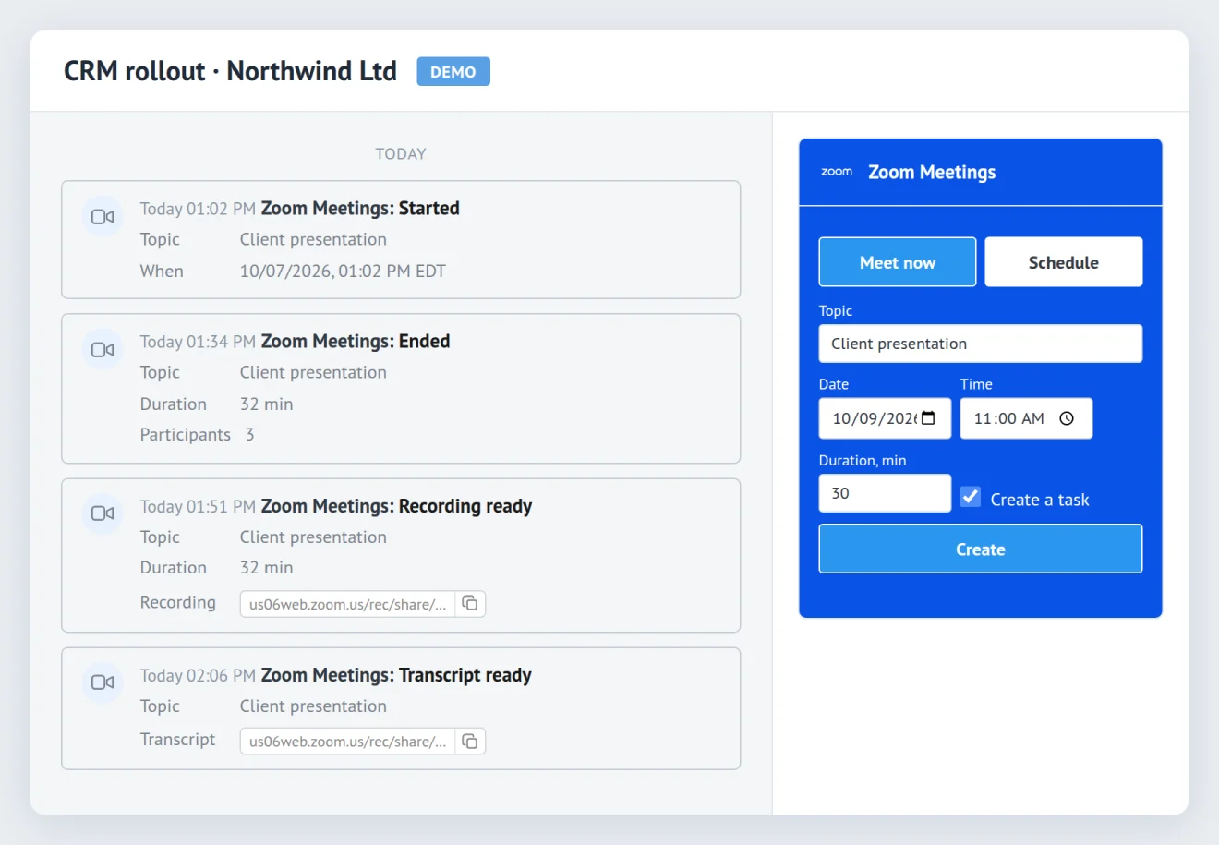Click the camera icon on Recording ready event
Screen dimensions: 1219x845
coord(103,513)
